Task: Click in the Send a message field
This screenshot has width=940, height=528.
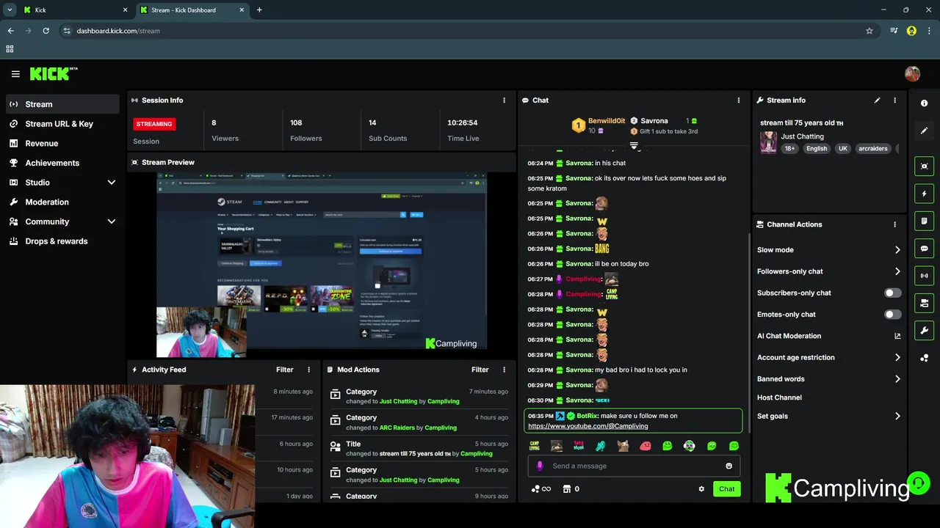Action: tap(635, 466)
